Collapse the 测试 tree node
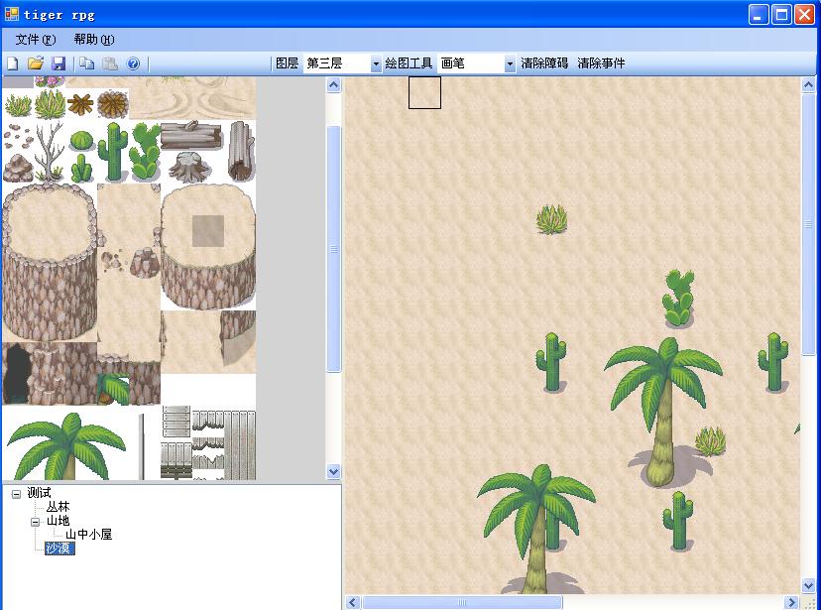 coord(16,494)
